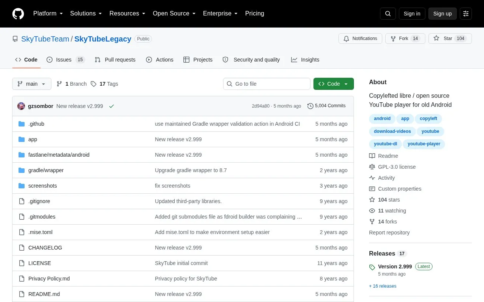Click gzsombor's avatar image
Viewport: 484px width, 302px height.
coord(21,106)
